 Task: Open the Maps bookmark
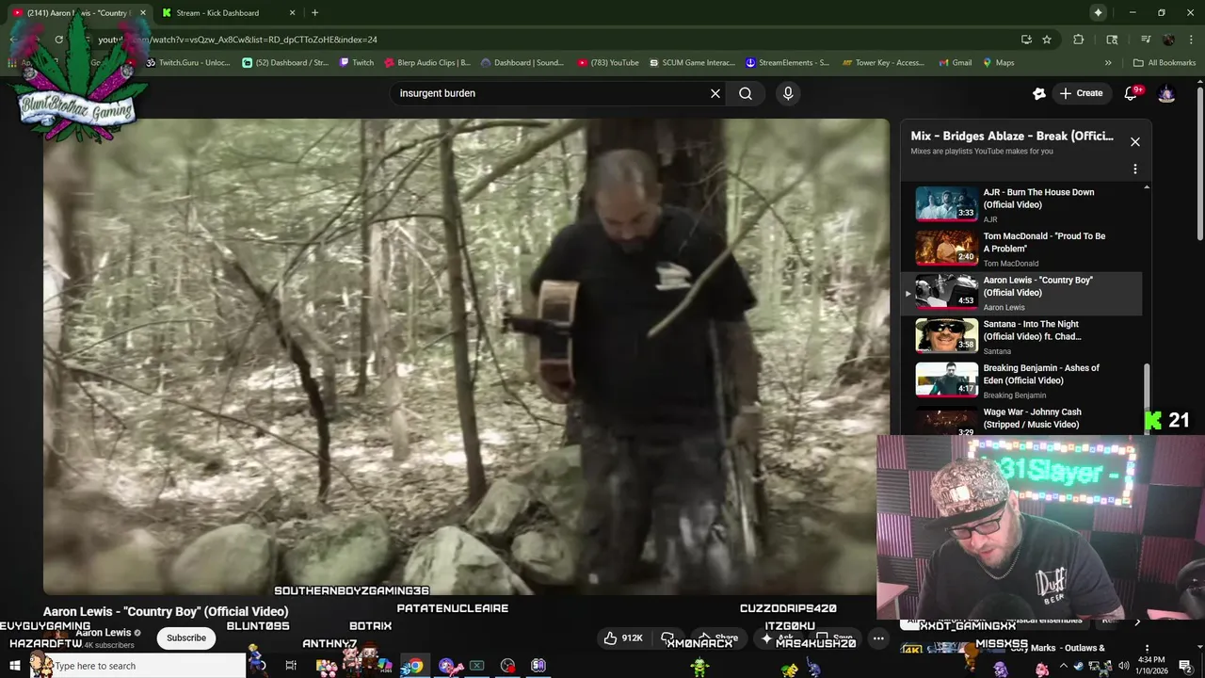(999, 63)
